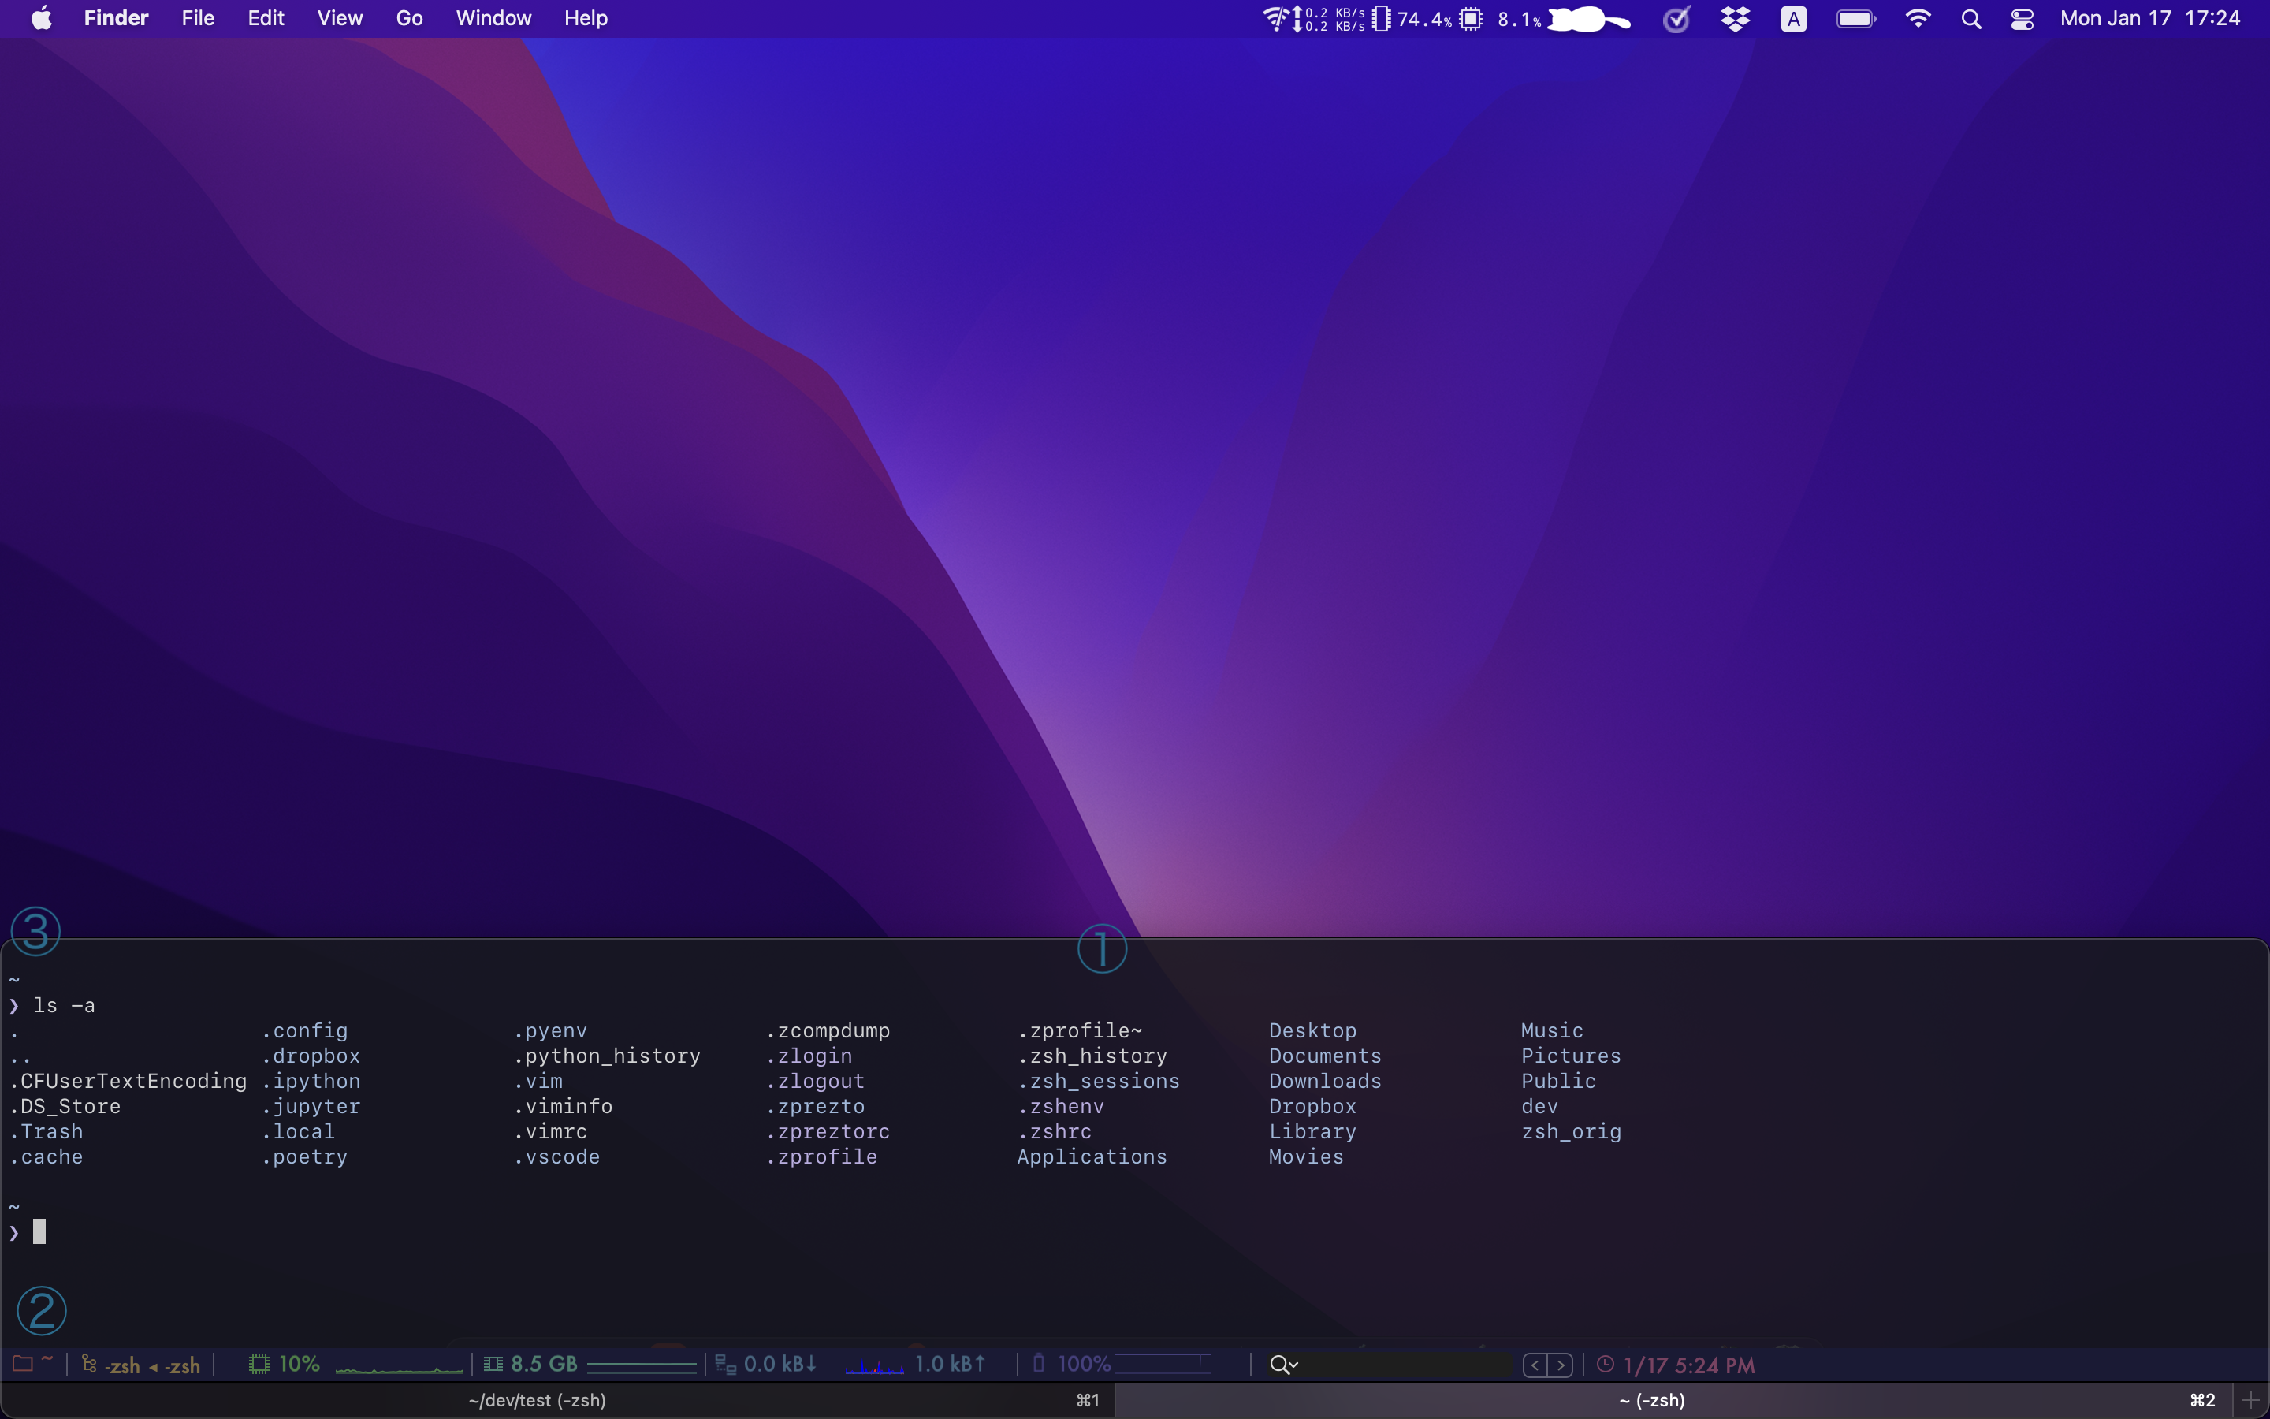Switch to the ~/dev/test (-zsh) tab
Viewport: 2270px width, 1419px height.
point(537,1400)
